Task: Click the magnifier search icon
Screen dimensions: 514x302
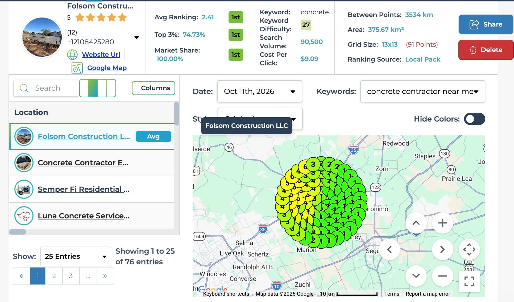Action: 24,88
